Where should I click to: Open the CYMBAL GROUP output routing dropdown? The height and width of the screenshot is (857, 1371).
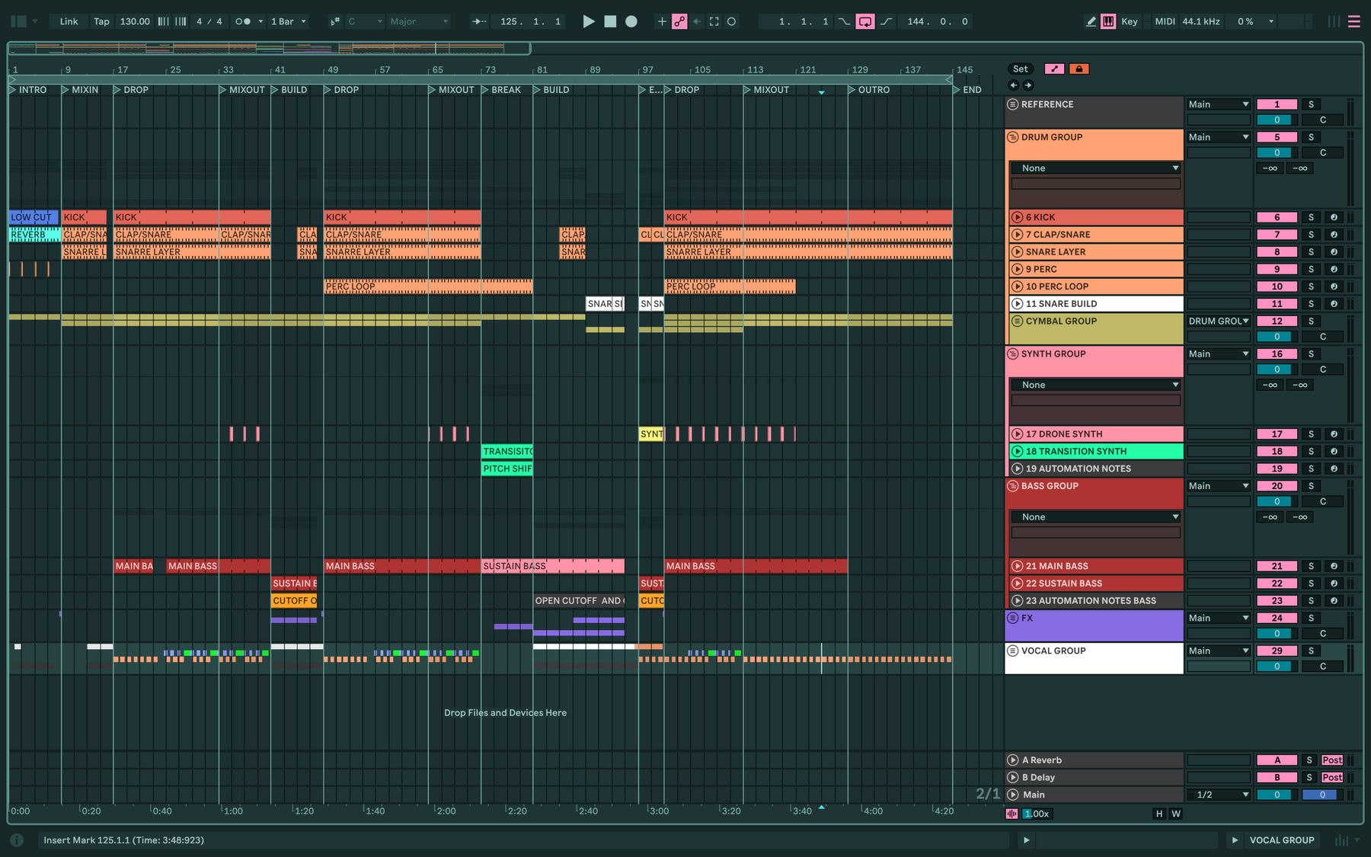click(1219, 321)
